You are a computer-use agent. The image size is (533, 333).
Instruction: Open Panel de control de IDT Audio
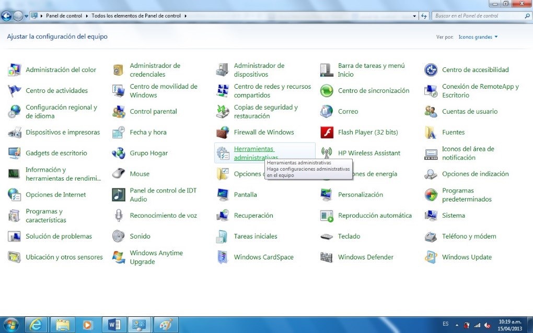pos(163,195)
